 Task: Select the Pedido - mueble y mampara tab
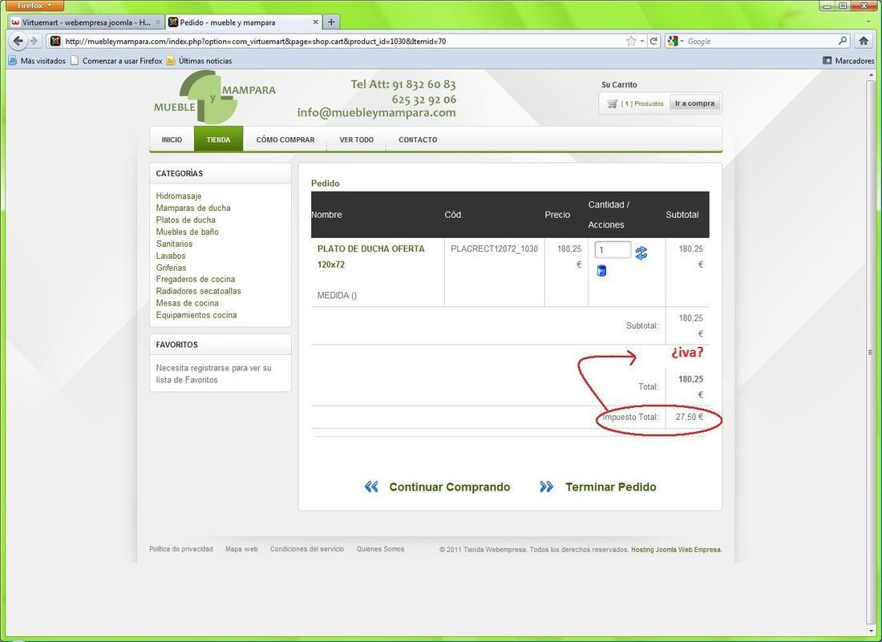[244, 22]
